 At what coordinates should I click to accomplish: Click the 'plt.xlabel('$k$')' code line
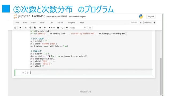point(40,61)
